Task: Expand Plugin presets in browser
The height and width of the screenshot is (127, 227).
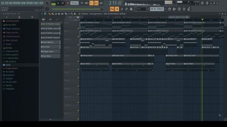Action: tap(11, 32)
